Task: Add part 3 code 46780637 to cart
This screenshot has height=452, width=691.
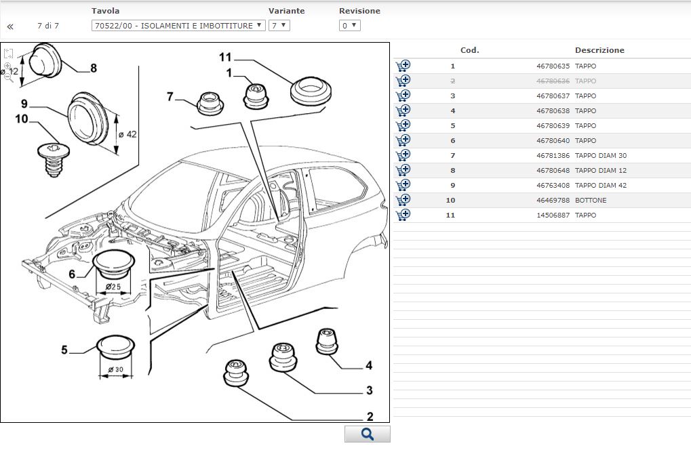Action: click(x=402, y=96)
